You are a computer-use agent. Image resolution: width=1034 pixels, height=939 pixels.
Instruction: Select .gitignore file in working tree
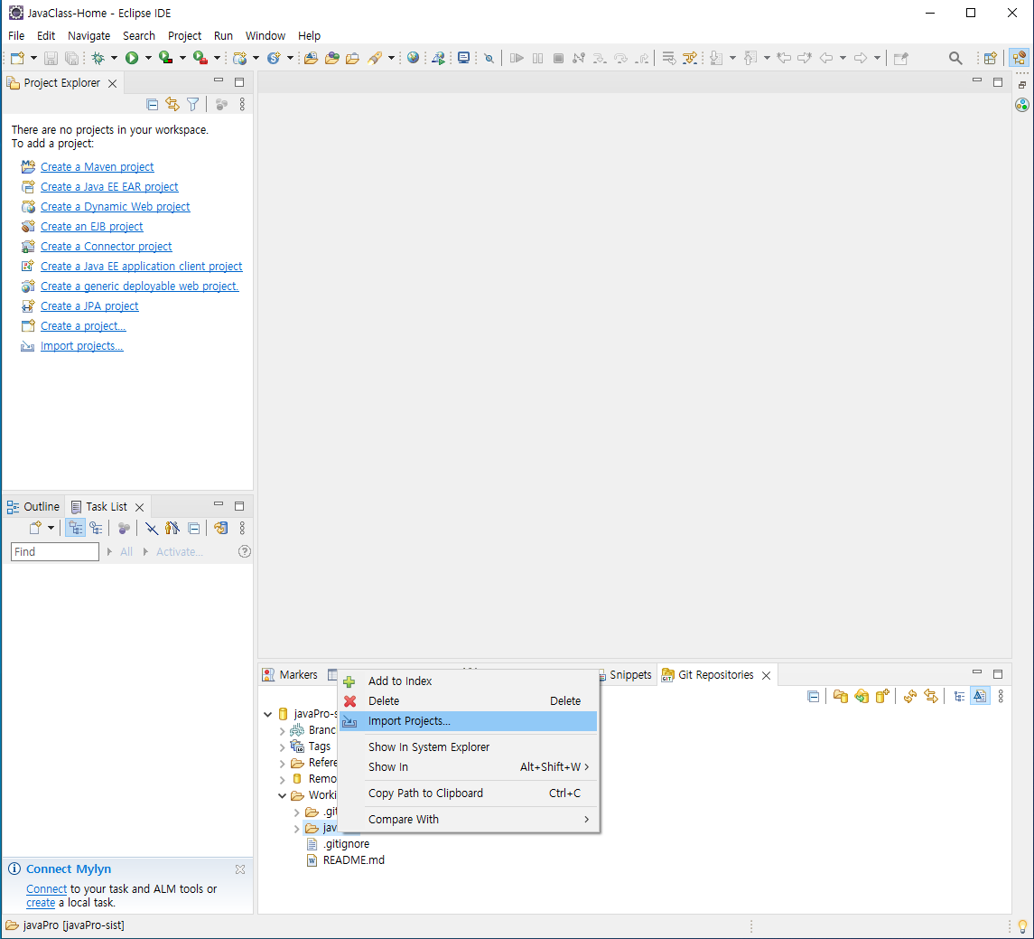pyautogui.click(x=346, y=844)
